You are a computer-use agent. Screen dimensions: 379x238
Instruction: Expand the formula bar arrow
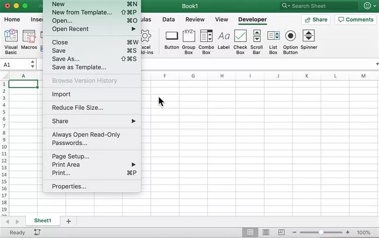[377, 64]
